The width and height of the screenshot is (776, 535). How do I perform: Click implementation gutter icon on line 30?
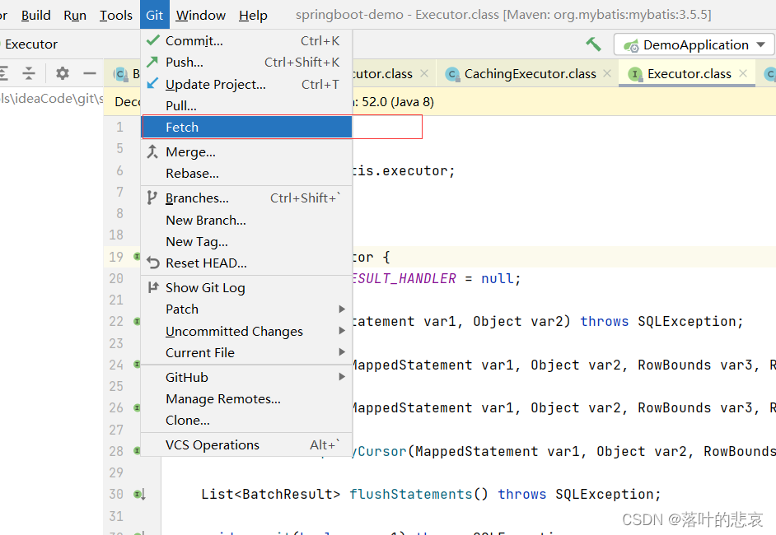pyautogui.click(x=139, y=494)
